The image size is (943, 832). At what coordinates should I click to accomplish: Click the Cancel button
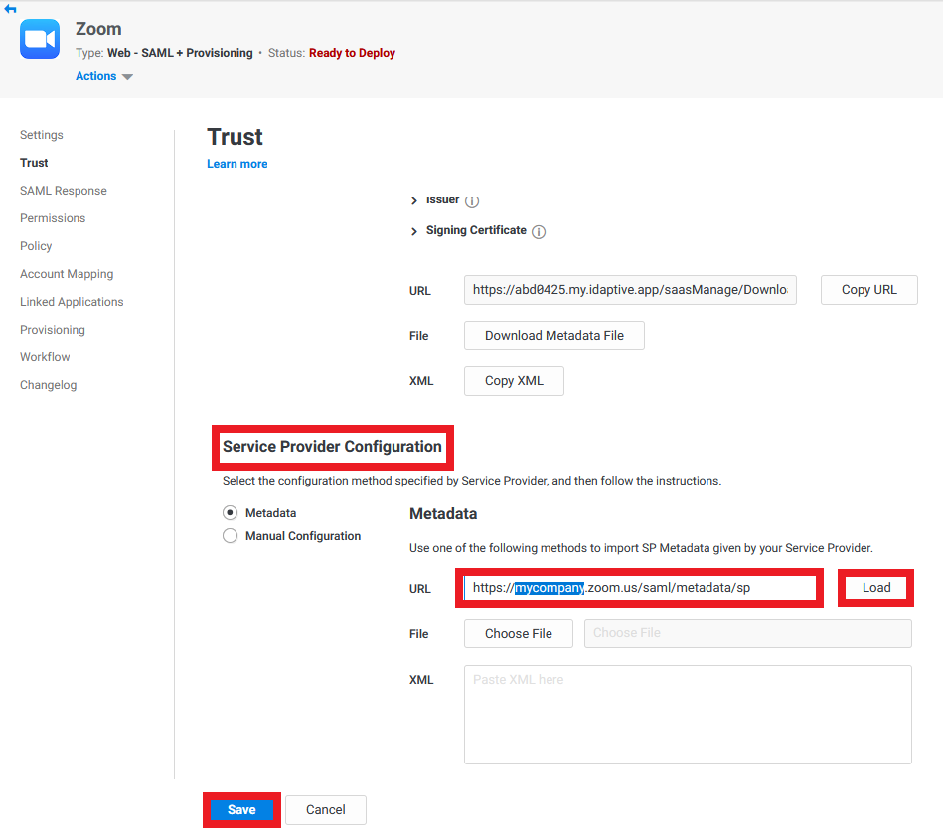click(x=325, y=810)
